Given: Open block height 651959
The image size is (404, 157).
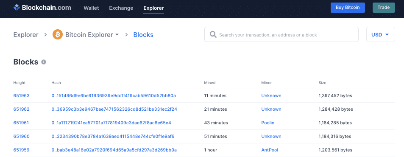Looking at the screenshot, I should pyautogui.click(x=21, y=150).
